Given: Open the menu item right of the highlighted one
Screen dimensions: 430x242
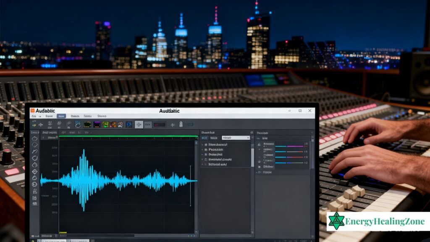Looking at the screenshot, I should click(75, 116).
